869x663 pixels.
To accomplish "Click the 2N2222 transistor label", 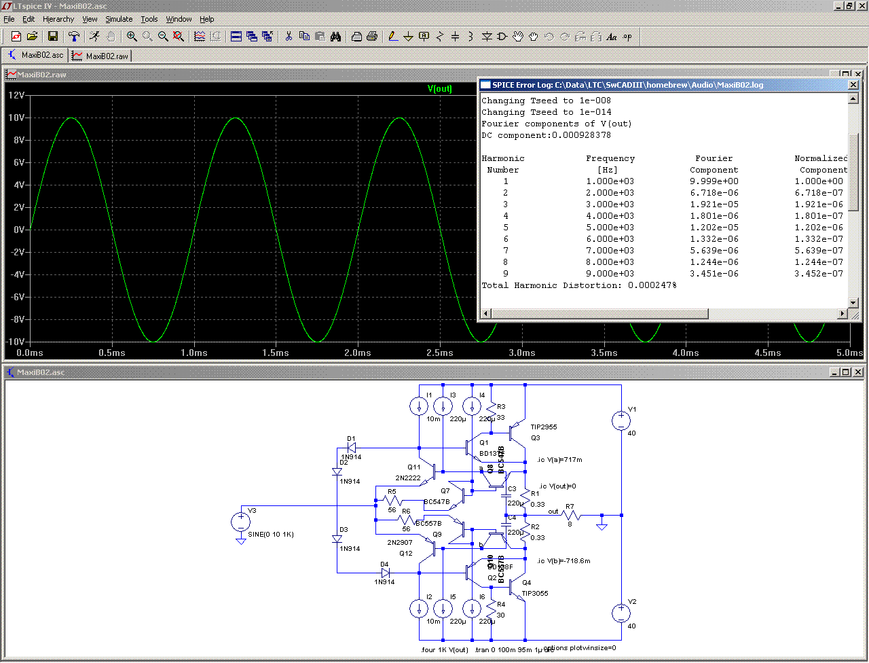I will [x=408, y=478].
